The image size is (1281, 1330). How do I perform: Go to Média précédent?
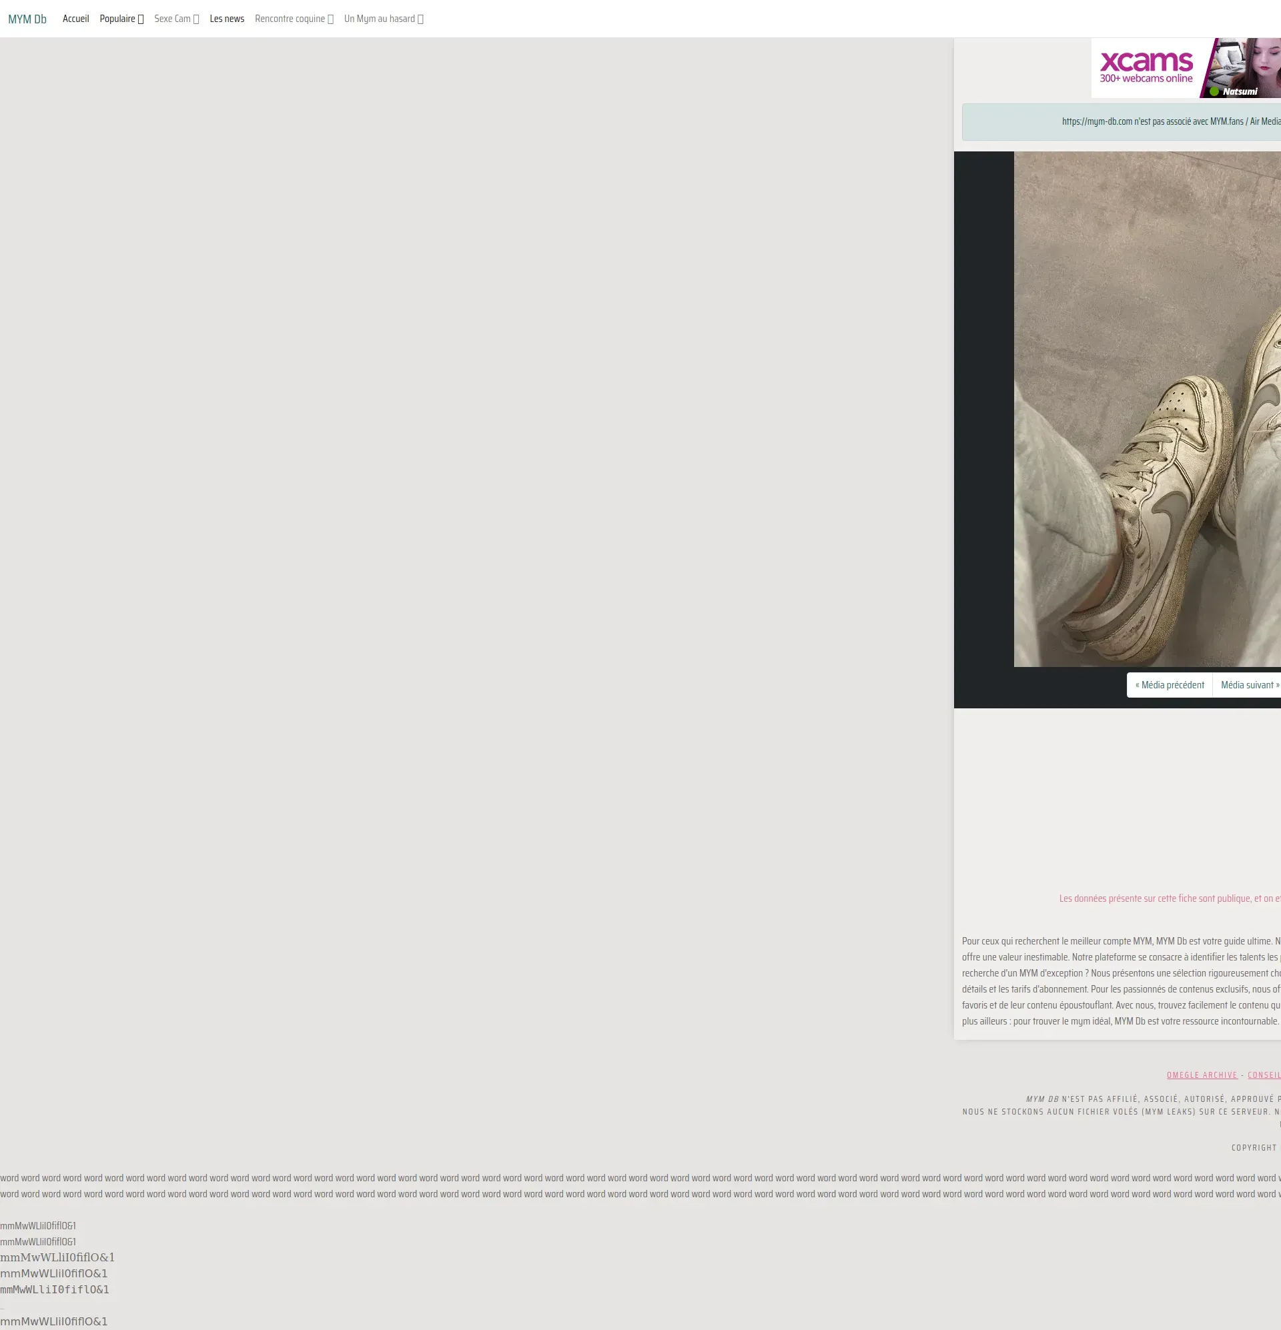coord(1169,685)
